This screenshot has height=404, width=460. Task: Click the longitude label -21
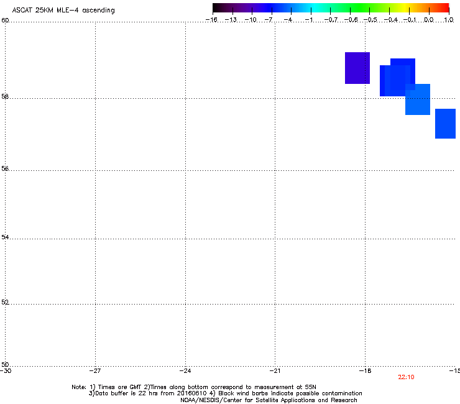pos(275,371)
